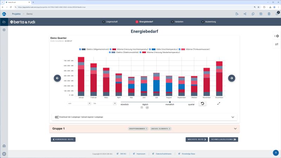Toggle Kälte (Hochtemperatur) checkbox
Image resolution: width=281 pixels, height=158 pixels.
(150, 49)
